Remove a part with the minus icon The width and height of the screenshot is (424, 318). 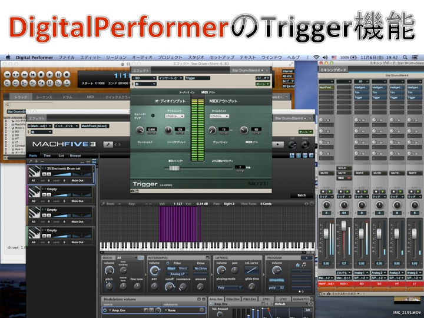[x=42, y=161]
